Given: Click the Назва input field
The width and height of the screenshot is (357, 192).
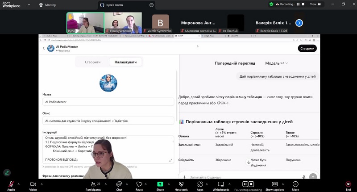Looking at the screenshot, I should click(109, 102).
